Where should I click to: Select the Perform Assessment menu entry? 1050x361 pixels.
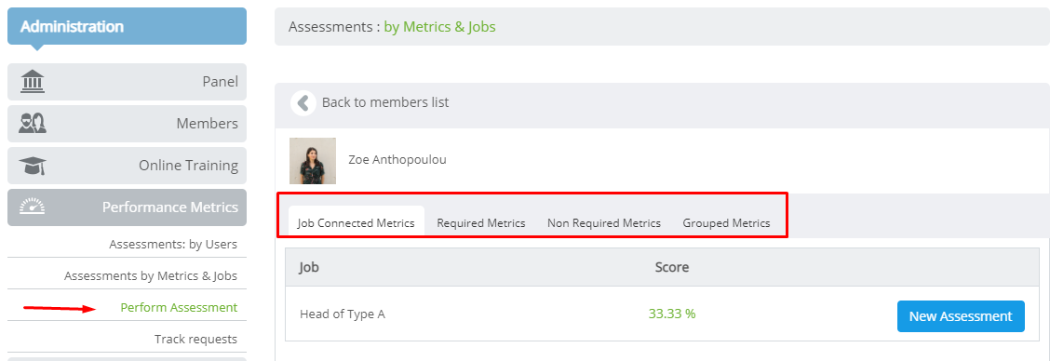click(x=179, y=307)
